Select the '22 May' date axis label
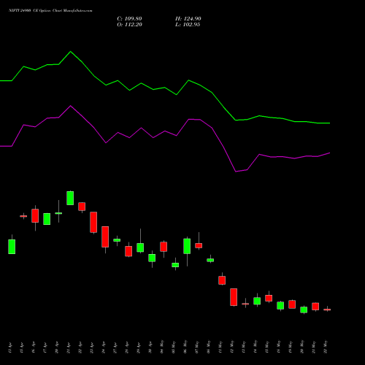The image size is (365, 365). click(326, 347)
